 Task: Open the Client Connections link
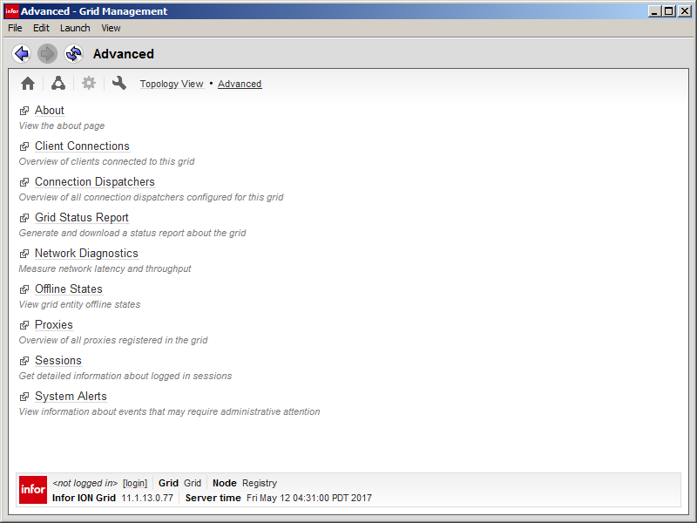pos(82,146)
